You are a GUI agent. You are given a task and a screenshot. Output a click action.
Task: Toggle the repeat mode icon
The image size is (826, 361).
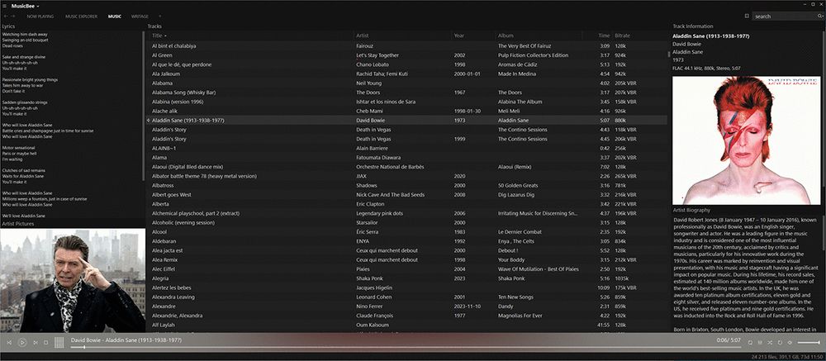(780, 343)
